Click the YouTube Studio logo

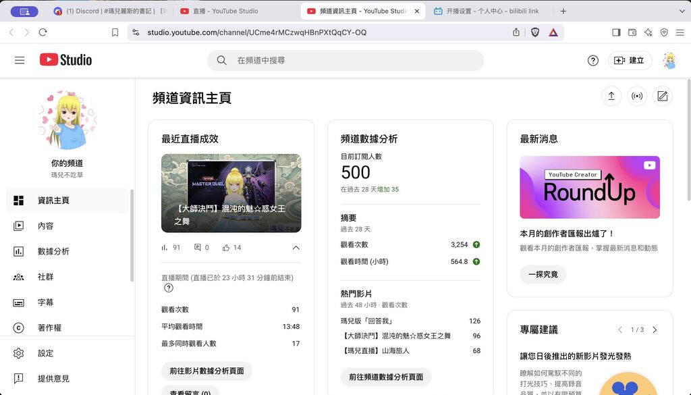(x=65, y=60)
